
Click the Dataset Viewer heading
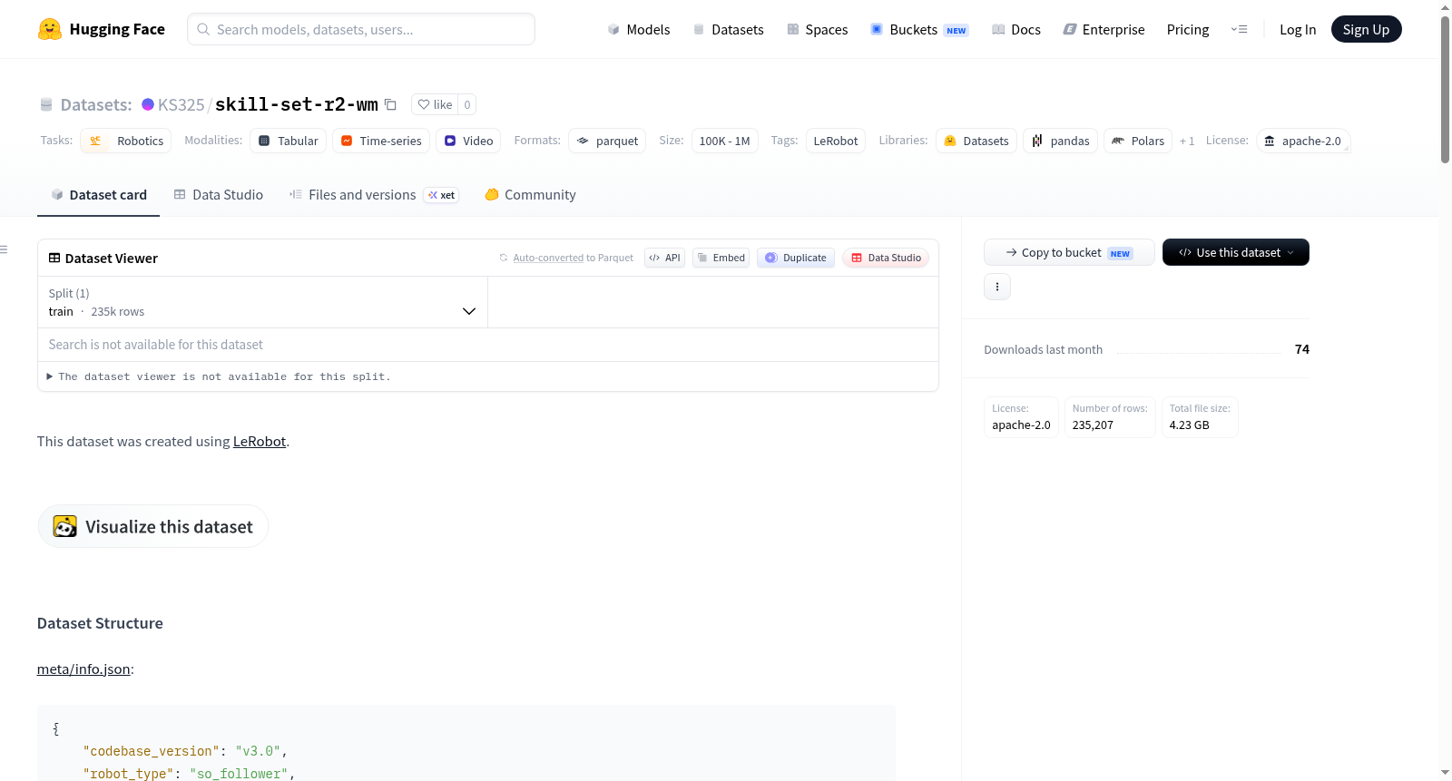[112, 259]
